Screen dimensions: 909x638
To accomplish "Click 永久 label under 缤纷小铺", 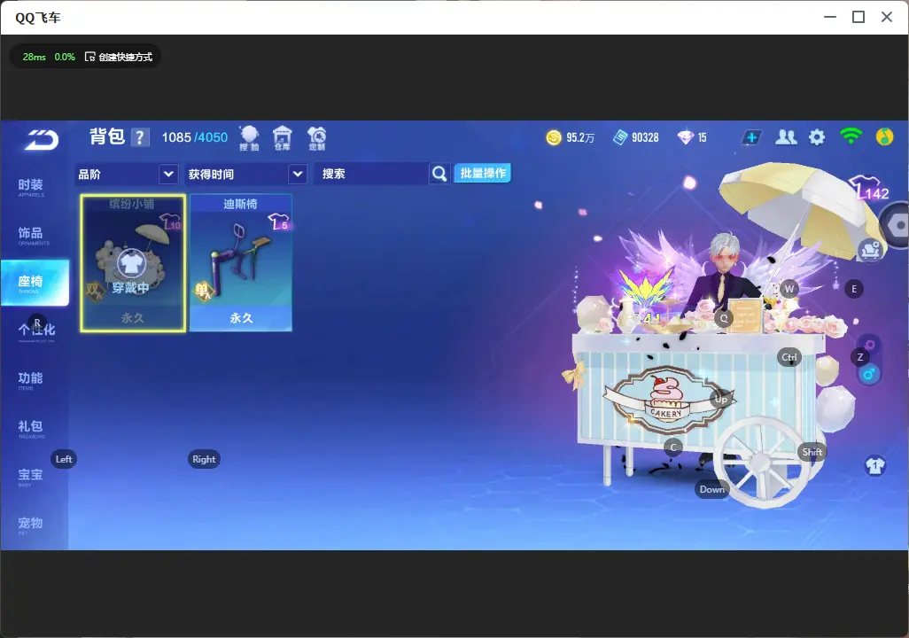I will click(133, 318).
